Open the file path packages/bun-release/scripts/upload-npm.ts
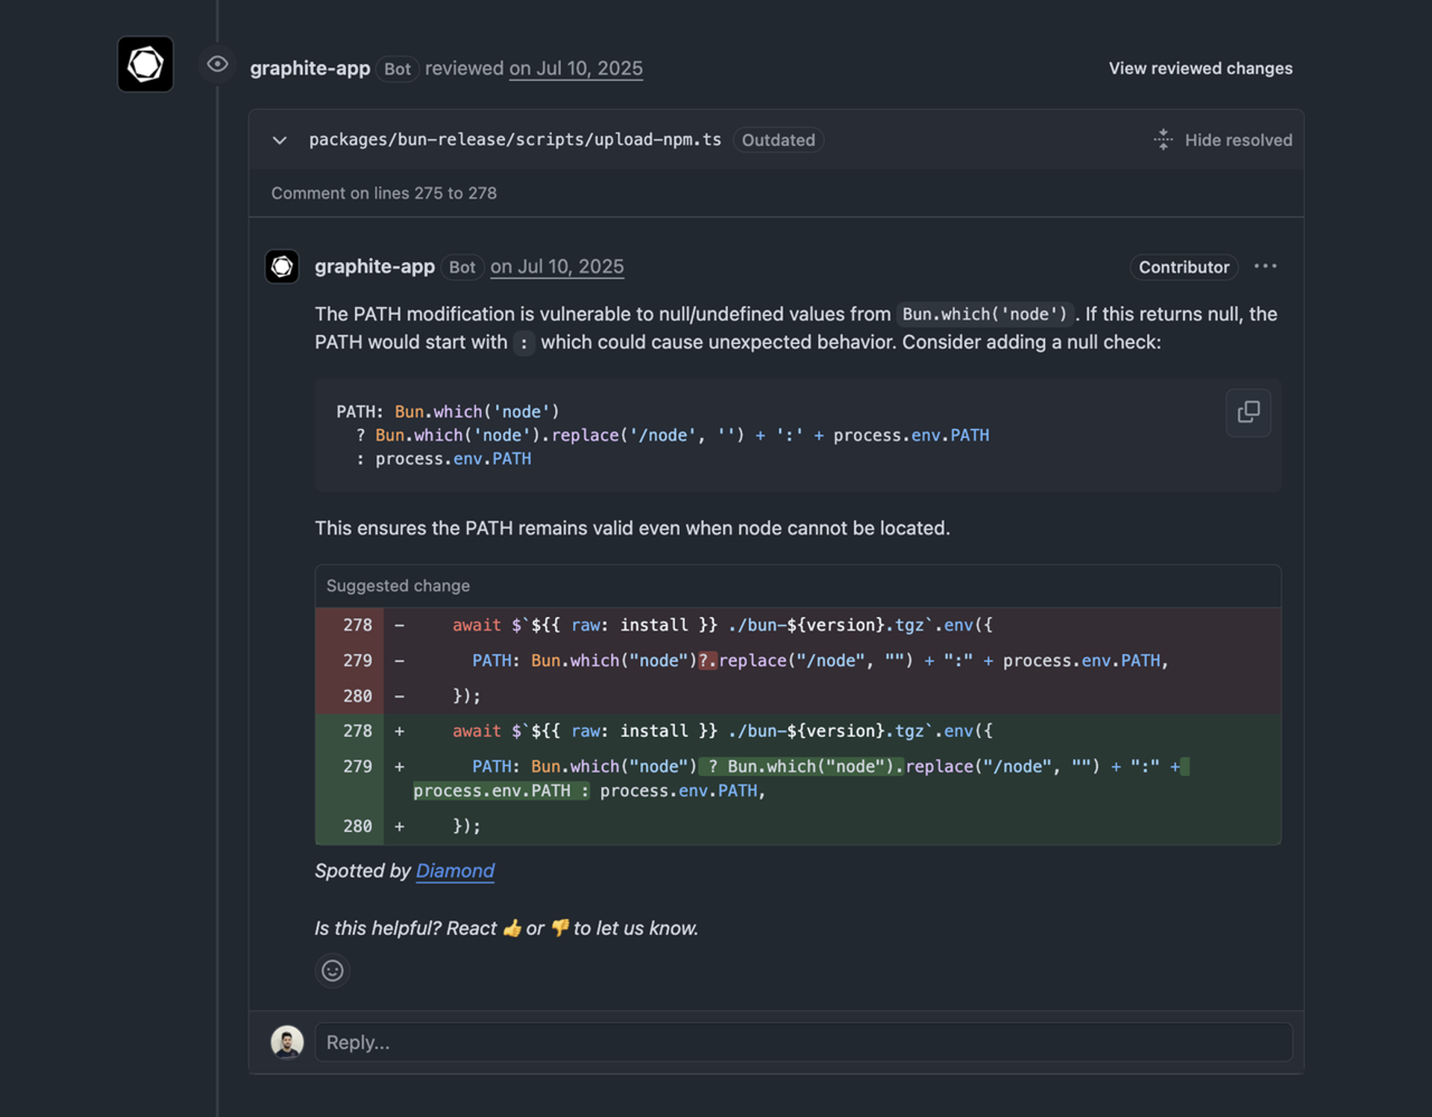Screen dimensions: 1432x1117 pyautogui.click(x=515, y=140)
